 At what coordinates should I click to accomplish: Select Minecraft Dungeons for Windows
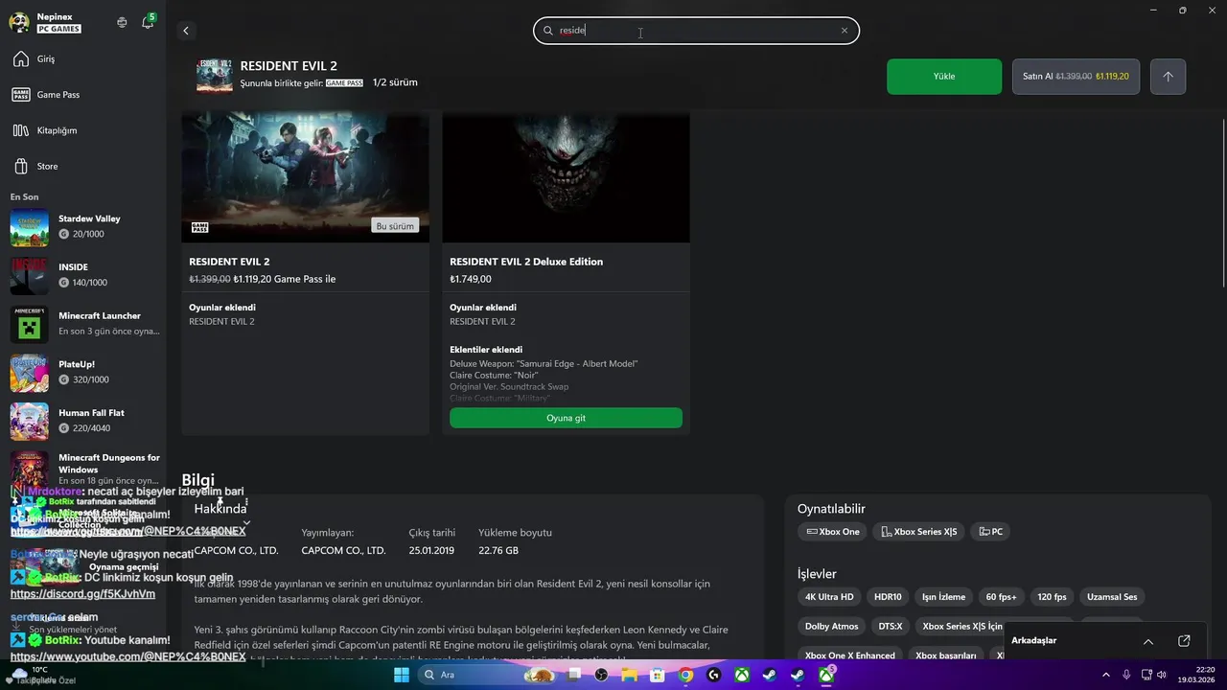pos(83,468)
